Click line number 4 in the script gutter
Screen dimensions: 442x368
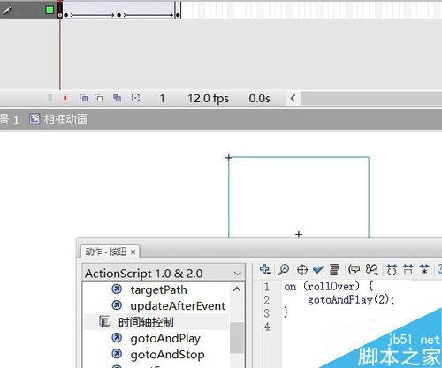pyautogui.click(x=267, y=327)
